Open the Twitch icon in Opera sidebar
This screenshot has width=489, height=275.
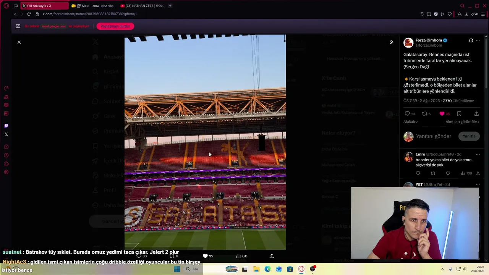click(6, 126)
